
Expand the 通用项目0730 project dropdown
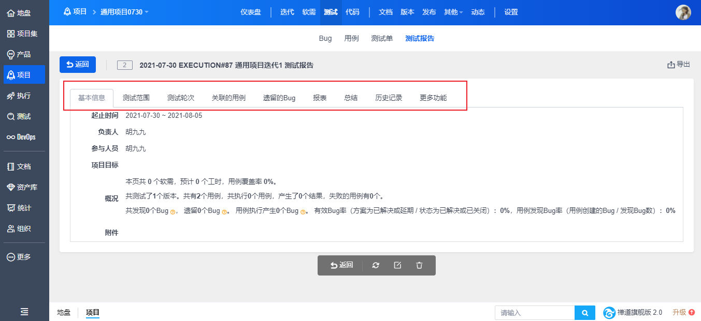pos(124,12)
